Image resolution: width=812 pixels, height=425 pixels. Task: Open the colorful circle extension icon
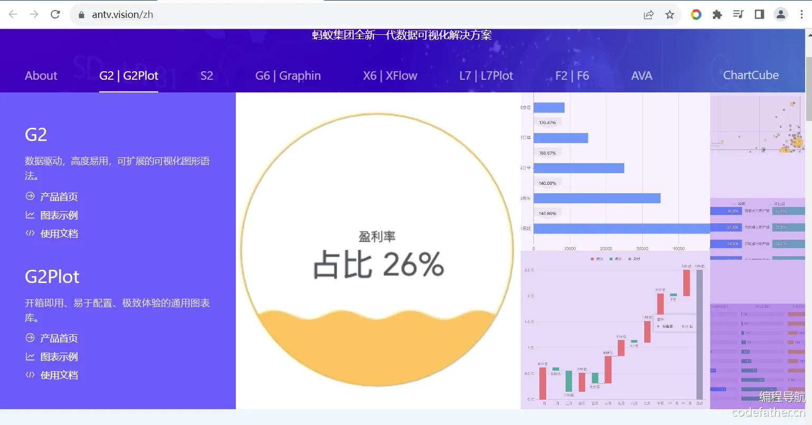tap(696, 14)
